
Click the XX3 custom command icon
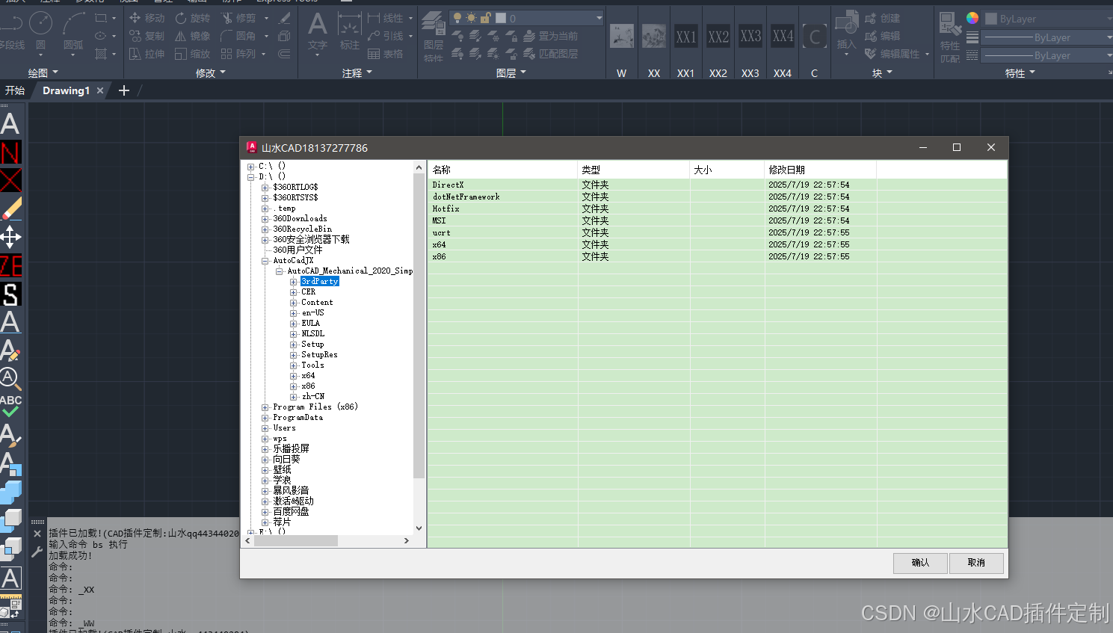pos(750,36)
